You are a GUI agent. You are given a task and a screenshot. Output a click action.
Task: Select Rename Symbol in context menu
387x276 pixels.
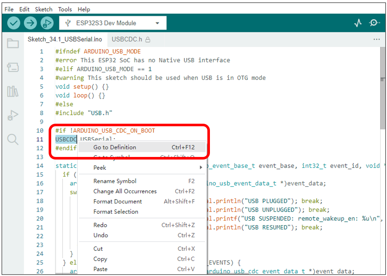click(142, 181)
